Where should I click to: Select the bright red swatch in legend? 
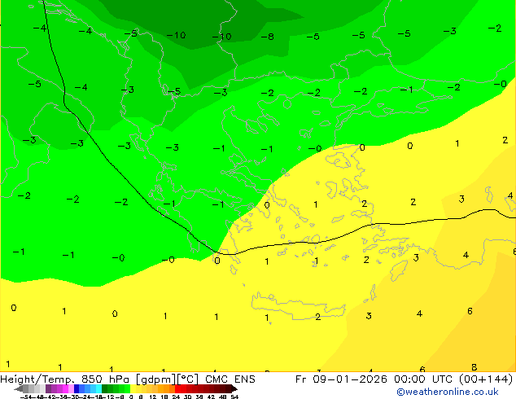pyautogui.click(x=177, y=389)
